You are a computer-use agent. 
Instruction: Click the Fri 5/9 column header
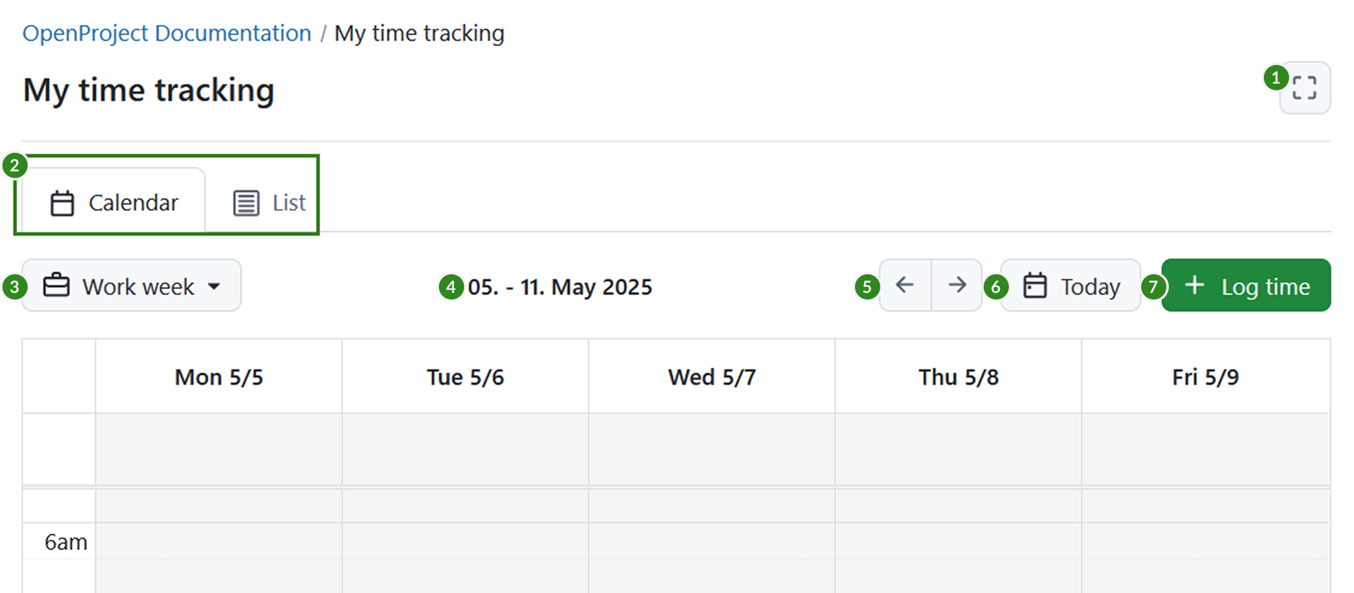[1205, 377]
